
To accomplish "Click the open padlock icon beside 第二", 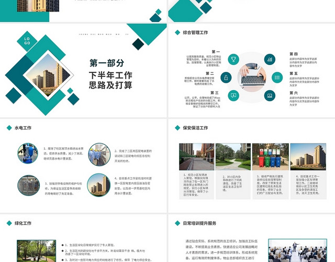I will coord(226,78).
